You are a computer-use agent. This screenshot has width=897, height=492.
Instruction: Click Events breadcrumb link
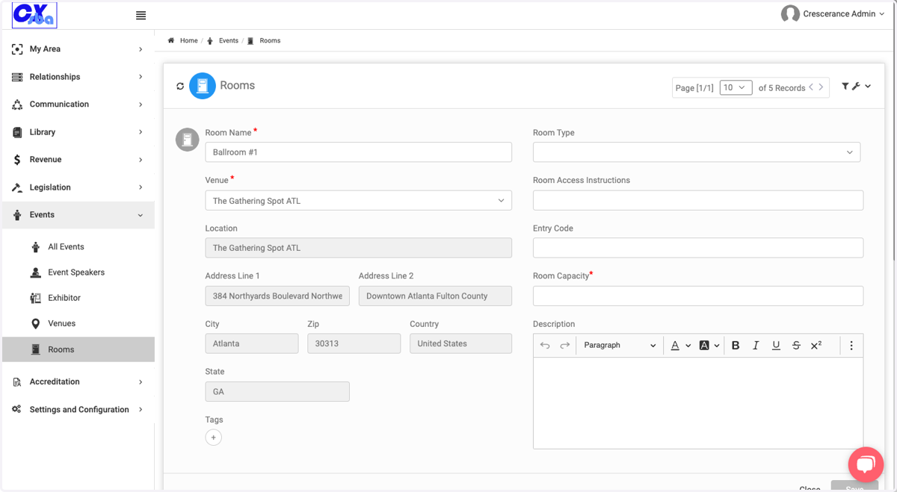coord(229,40)
